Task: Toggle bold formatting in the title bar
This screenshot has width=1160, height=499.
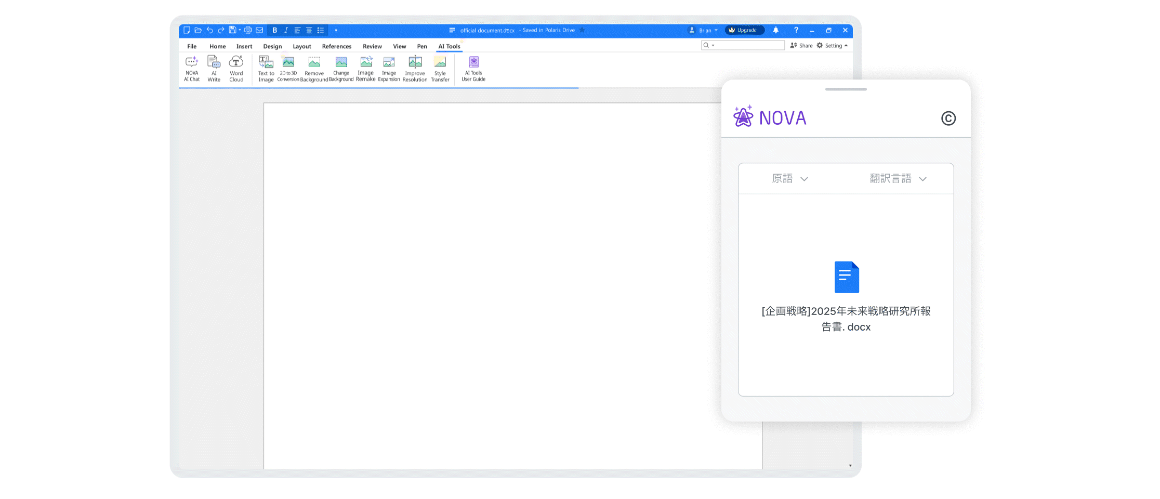Action: [x=275, y=30]
